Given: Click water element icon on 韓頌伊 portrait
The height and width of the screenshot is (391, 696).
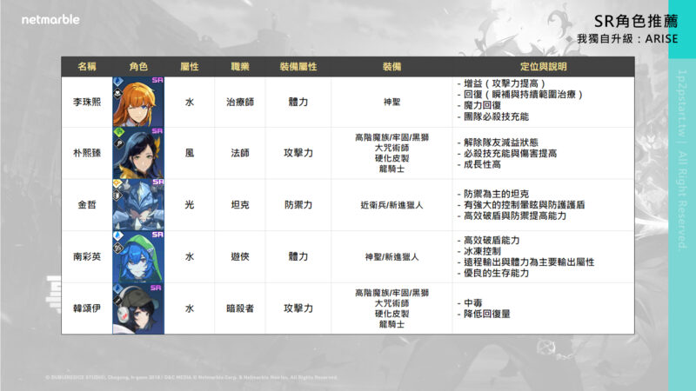Looking at the screenshot, I should click(118, 289).
